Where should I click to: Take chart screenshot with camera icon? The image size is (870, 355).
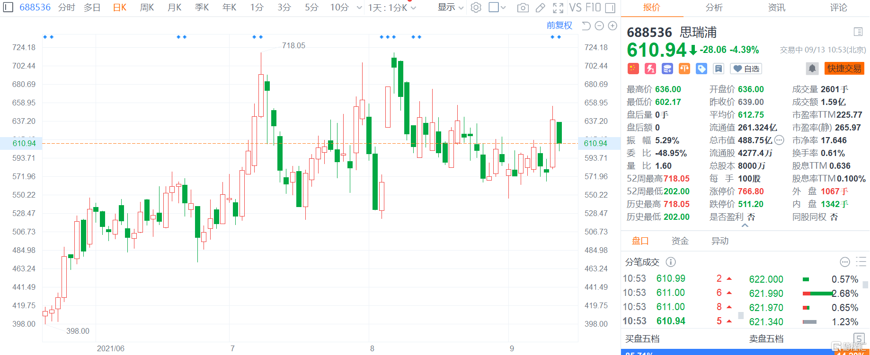[x=523, y=8]
